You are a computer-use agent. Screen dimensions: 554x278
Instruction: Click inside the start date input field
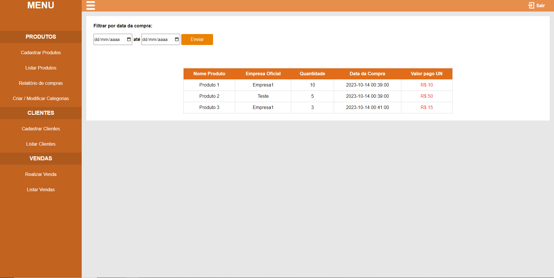tap(110, 39)
